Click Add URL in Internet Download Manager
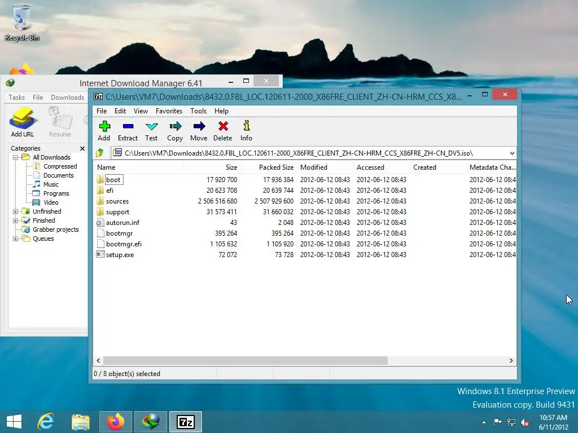The height and width of the screenshot is (433, 578). tap(23, 122)
